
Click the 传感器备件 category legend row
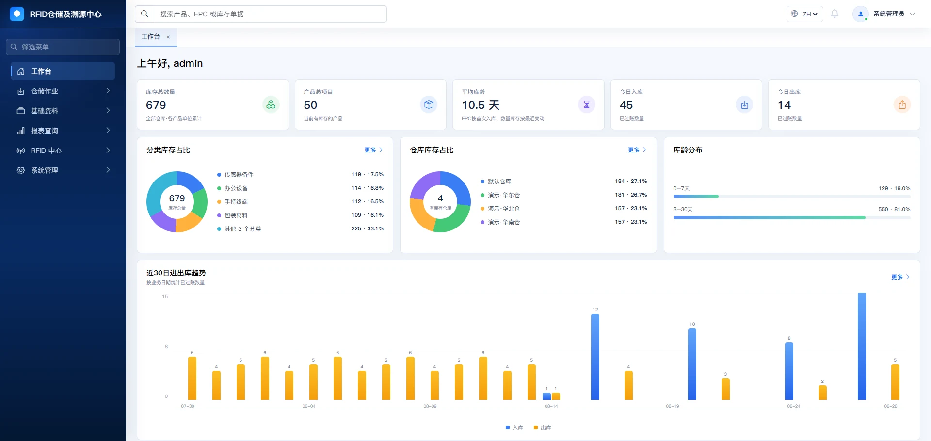click(300, 175)
